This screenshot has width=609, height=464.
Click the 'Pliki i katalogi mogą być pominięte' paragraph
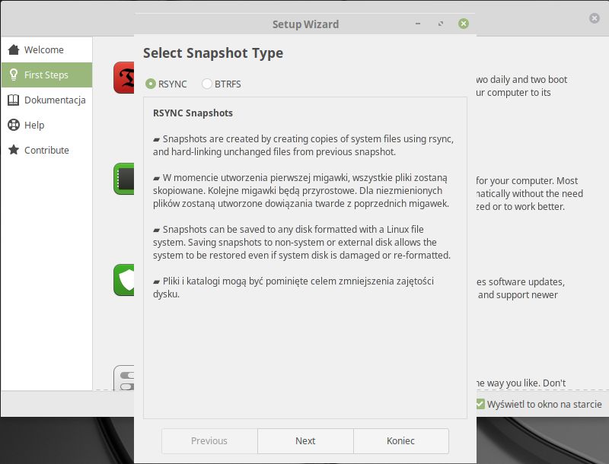point(294,288)
